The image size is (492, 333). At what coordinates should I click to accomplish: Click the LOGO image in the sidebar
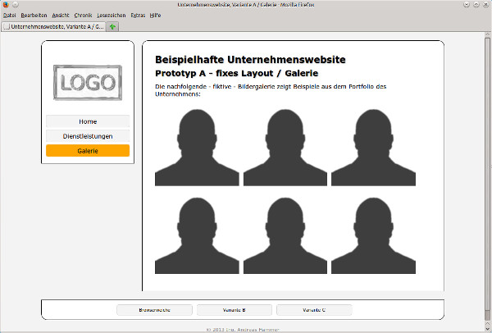88,83
